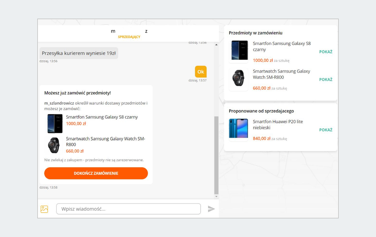Click 'Przedmioty w zamówieniu' heading
The height and width of the screenshot is (237, 376).
tap(256, 33)
